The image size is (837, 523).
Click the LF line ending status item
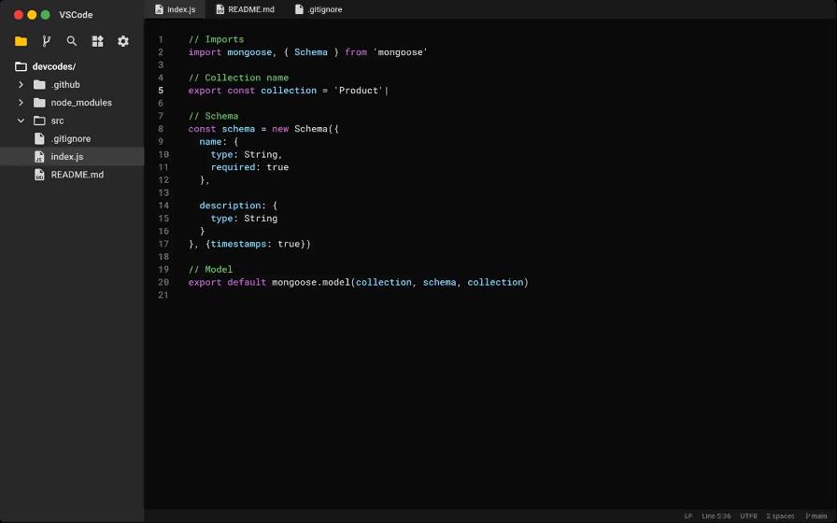(x=688, y=516)
